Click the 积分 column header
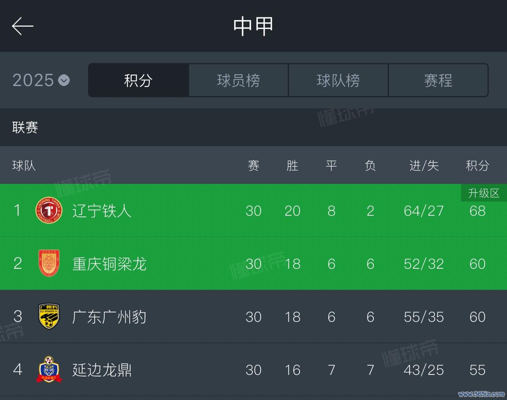The width and height of the screenshot is (507, 400). tap(478, 166)
